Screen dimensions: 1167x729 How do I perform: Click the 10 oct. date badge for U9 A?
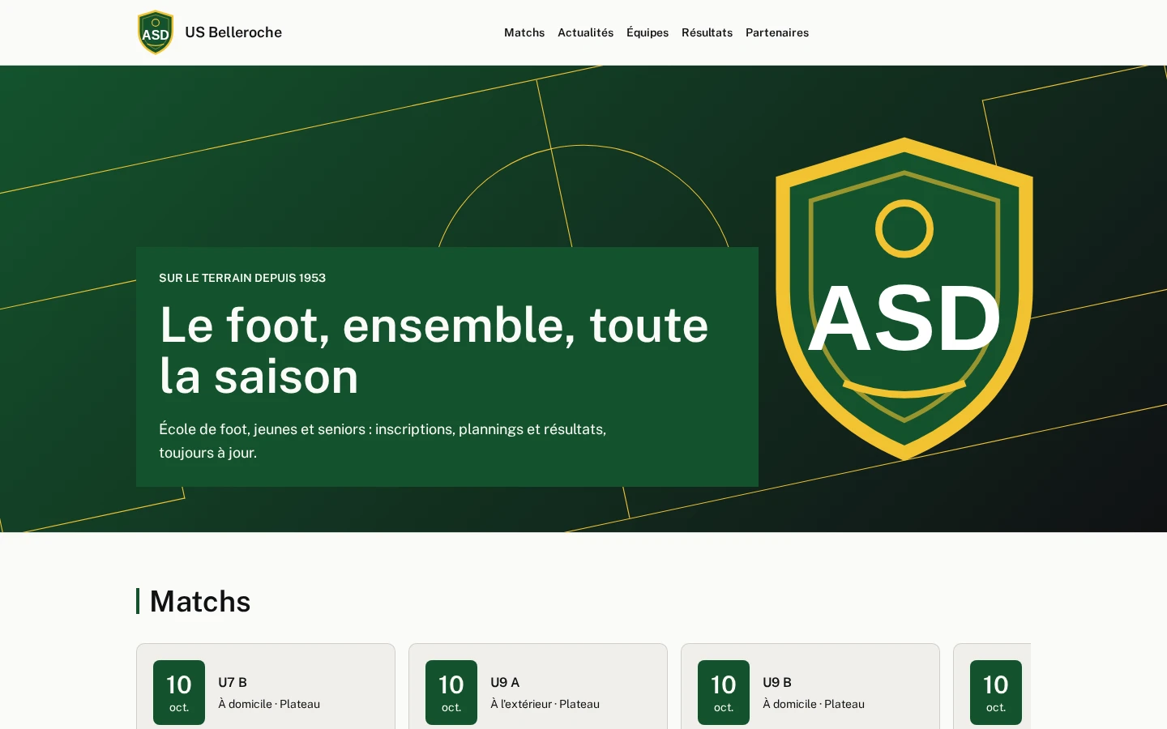point(451,693)
